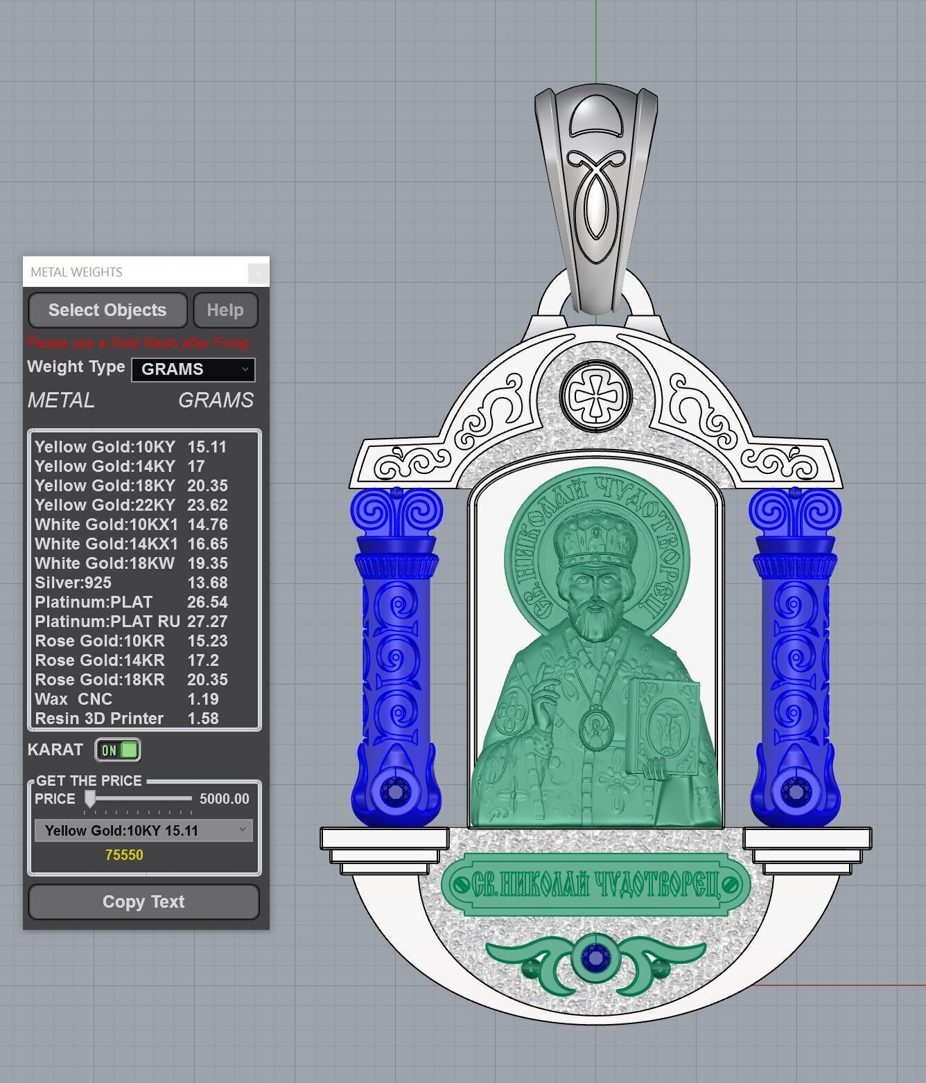Screen dimensions: 926x1083
Task: Open the Help button
Action: 225,310
